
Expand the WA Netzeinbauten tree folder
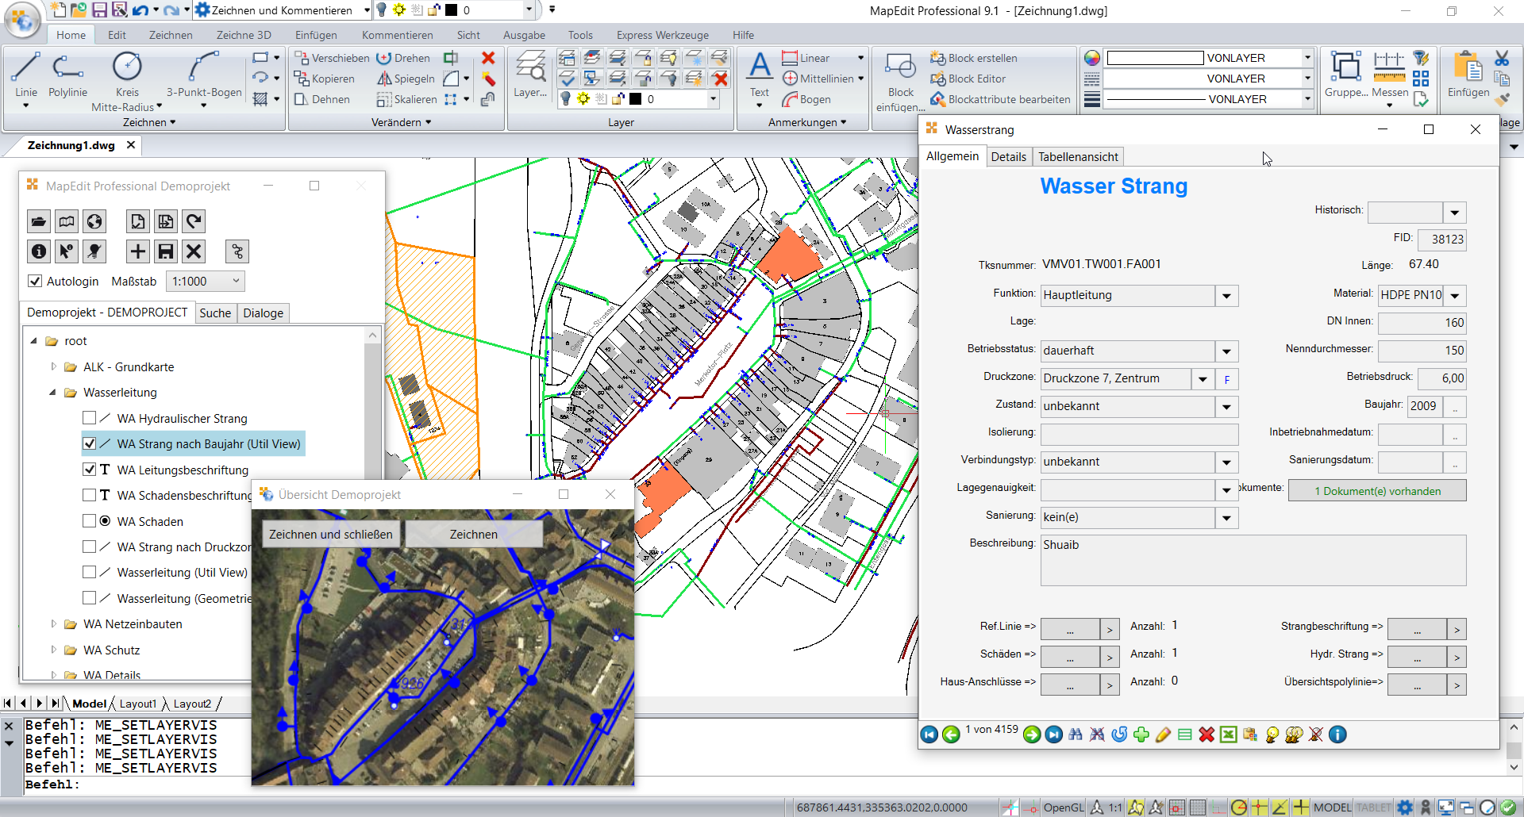(x=53, y=624)
